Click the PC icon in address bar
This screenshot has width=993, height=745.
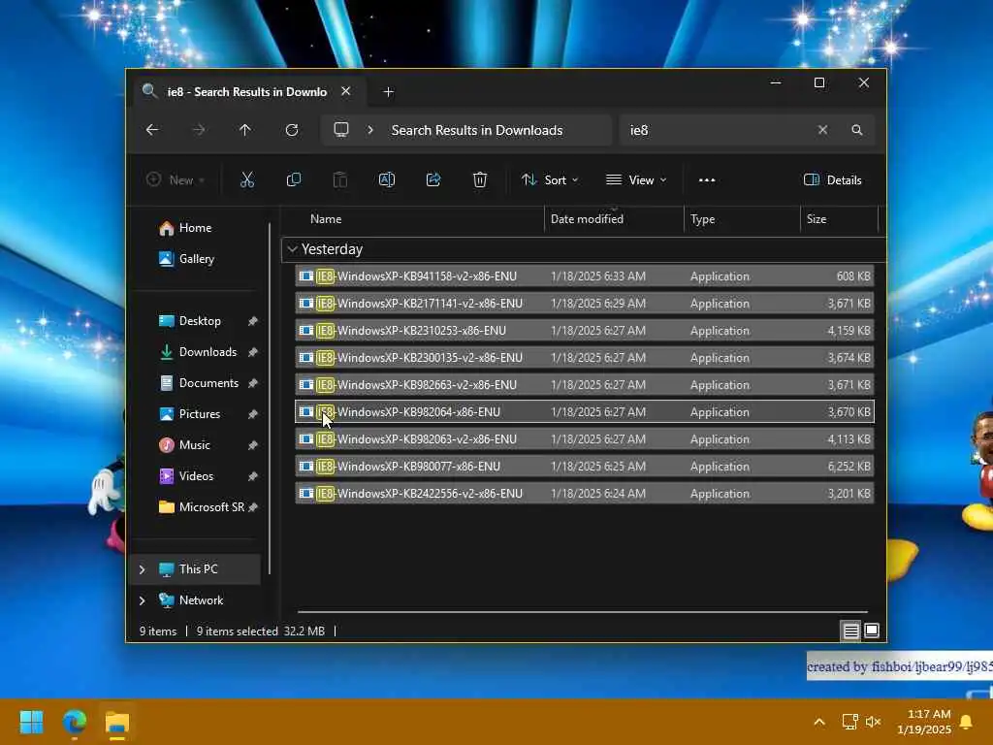click(340, 130)
